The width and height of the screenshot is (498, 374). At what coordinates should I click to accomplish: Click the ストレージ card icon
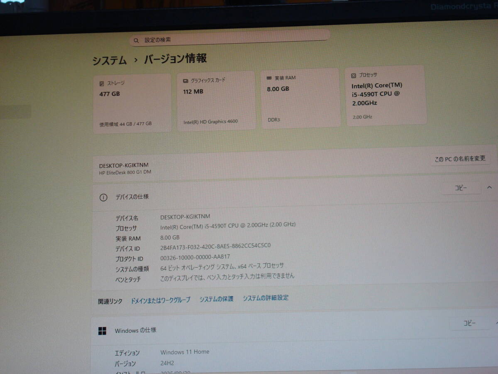tap(102, 84)
